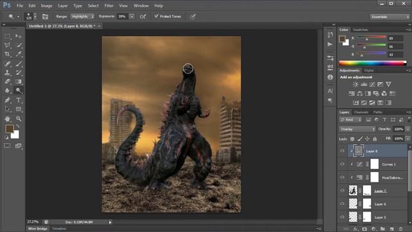412x232 pixels.
Task: Select the Move tool
Action: tap(19, 36)
